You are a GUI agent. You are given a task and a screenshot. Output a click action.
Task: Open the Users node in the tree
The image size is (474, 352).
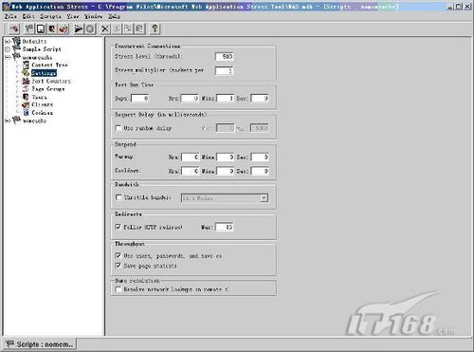coord(39,97)
